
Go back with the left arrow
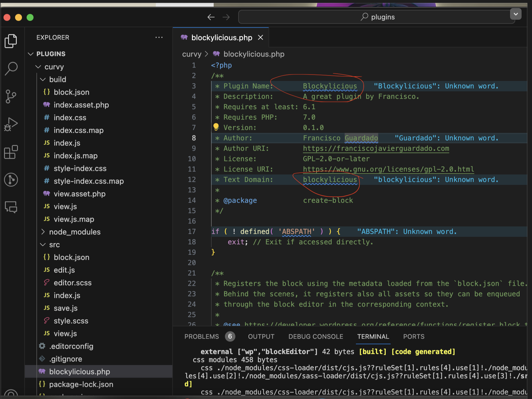coord(211,17)
